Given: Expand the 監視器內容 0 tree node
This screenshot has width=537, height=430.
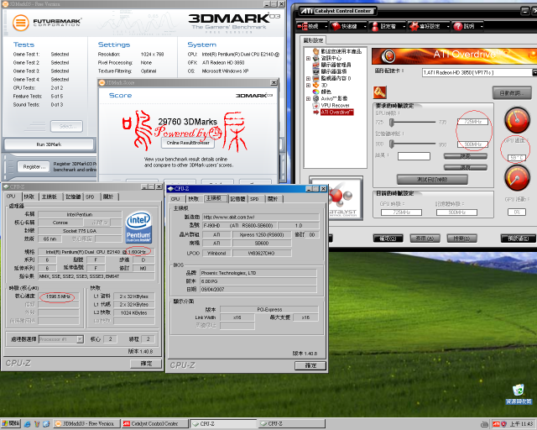Looking at the screenshot, I should (x=308, y=78).
